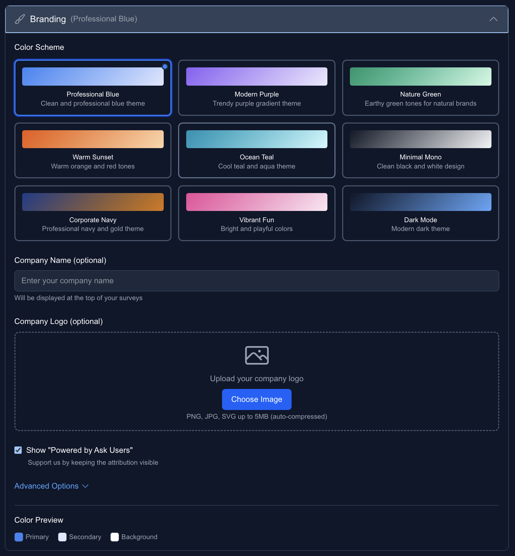Pick the Dark Mode theme card
The height and width of the screenshot is (556, 515).
click(x=420, y=213)
